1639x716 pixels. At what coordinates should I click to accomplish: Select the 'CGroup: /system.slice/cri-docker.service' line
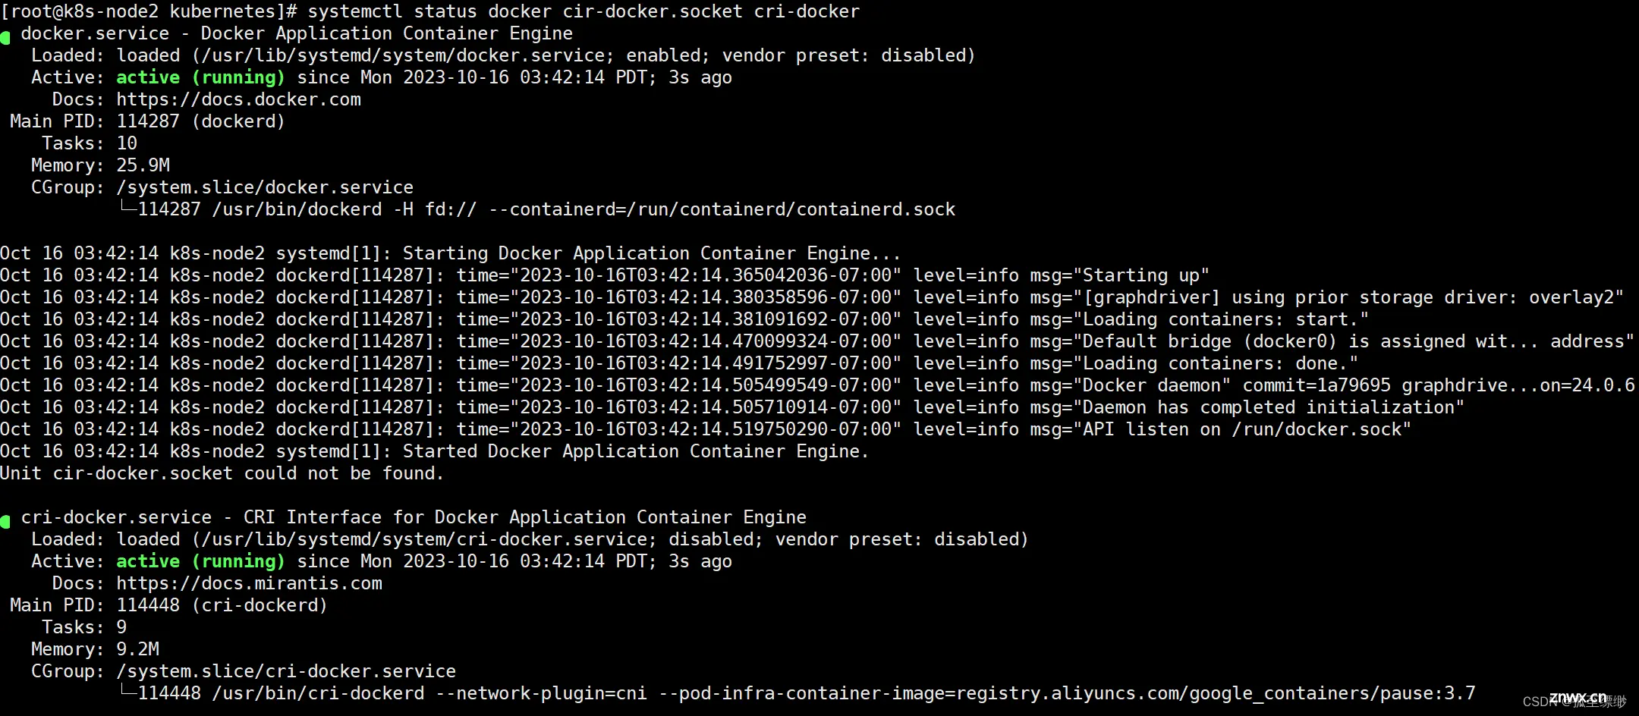tap(244, 671)
